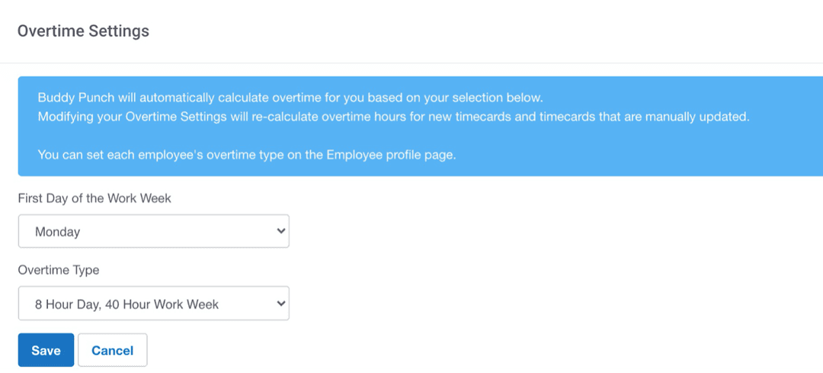Click the selected "Monday" value text
This screenshot has height=373, width=823.
pyautogui.click(x=57, y=232)
